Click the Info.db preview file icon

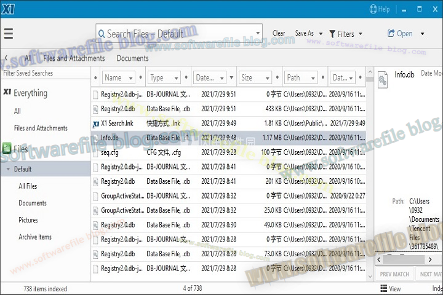(x=383, y=80)
